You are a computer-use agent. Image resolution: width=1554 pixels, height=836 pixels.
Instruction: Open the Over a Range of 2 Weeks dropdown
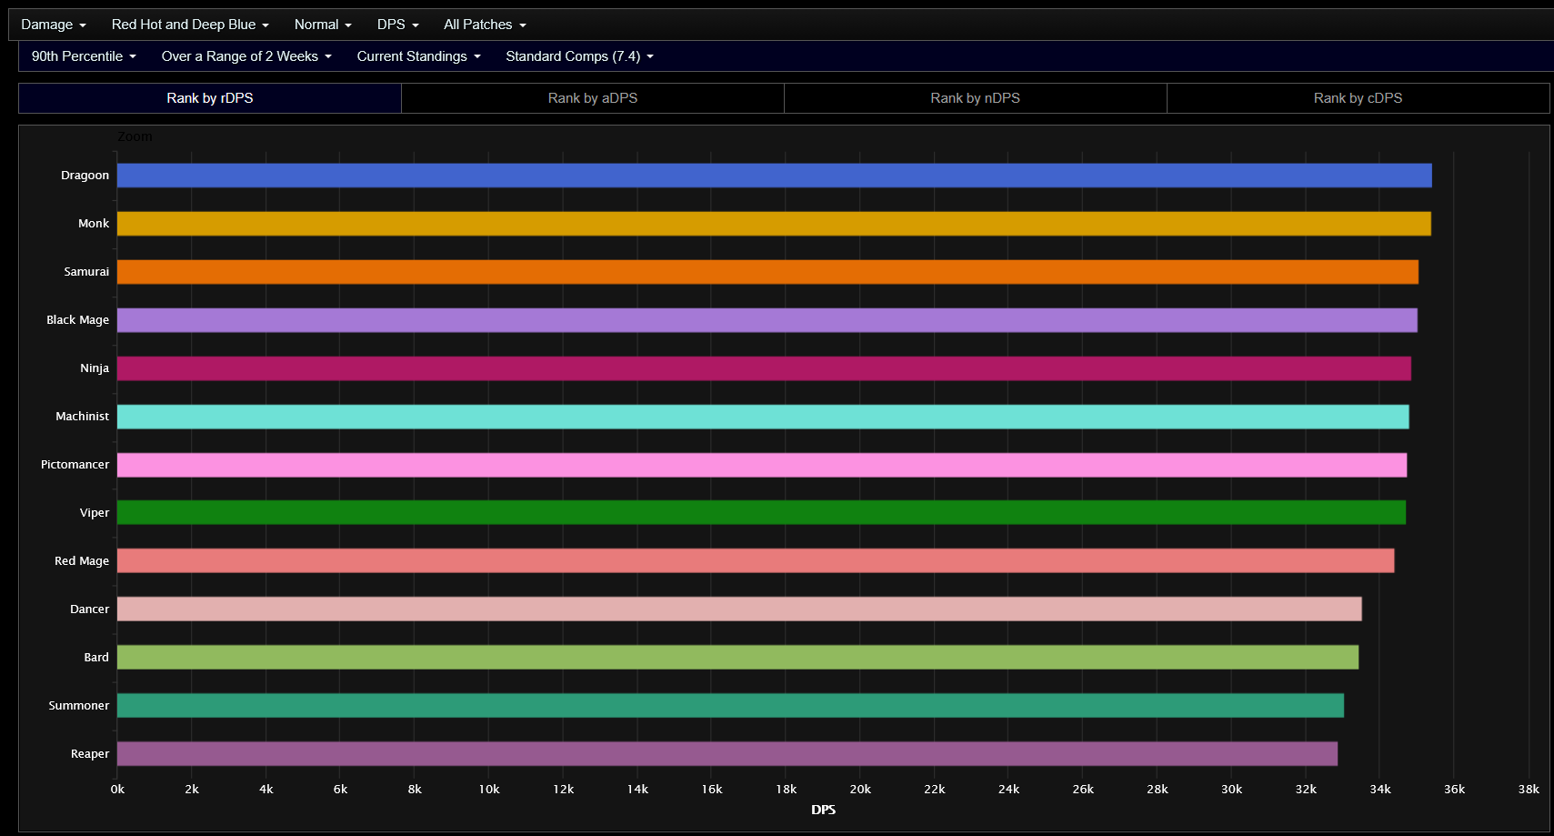pos(246,56)
